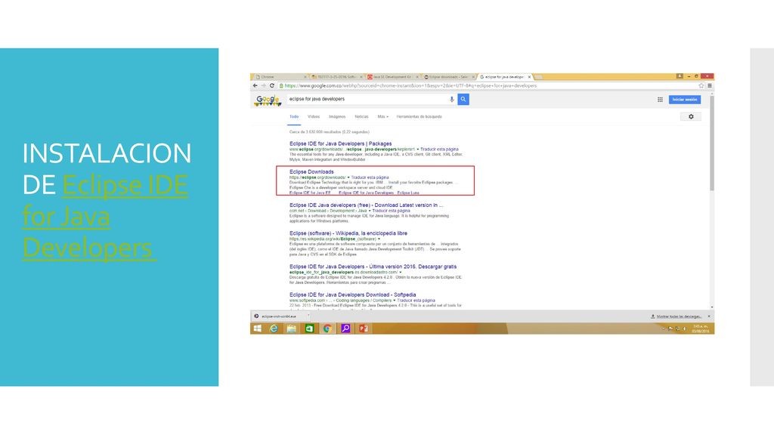The image size is (774, 435).
Task: Click slide title link 'Eclipse IDE for Java Developers'
Action: [105, 217]
